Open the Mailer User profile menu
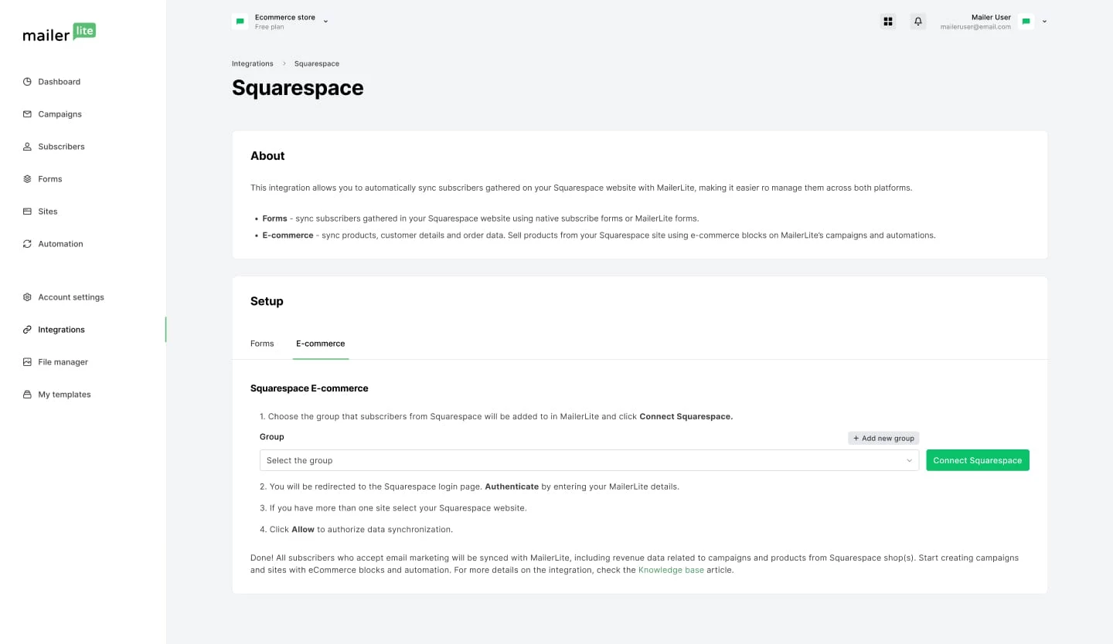Viewport: 1113px width, 644px height. [x=994, y=22]
